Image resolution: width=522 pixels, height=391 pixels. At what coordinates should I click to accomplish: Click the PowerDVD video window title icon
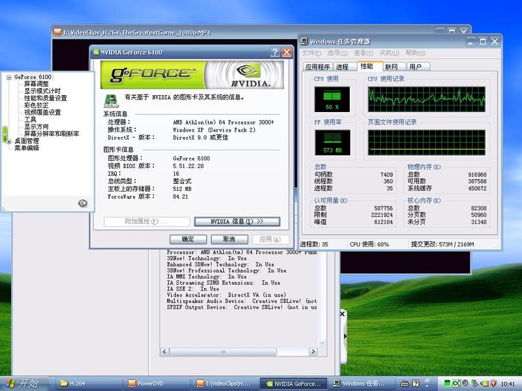pyautogui.click(x=58, y=32)
